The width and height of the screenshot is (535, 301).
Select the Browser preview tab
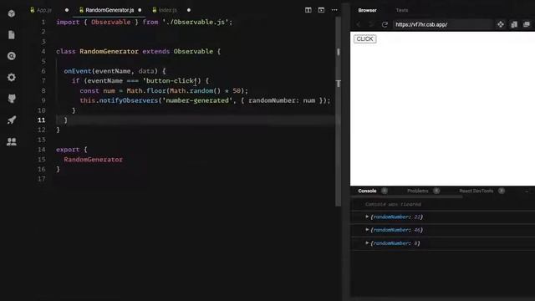[x=367, y=10]
